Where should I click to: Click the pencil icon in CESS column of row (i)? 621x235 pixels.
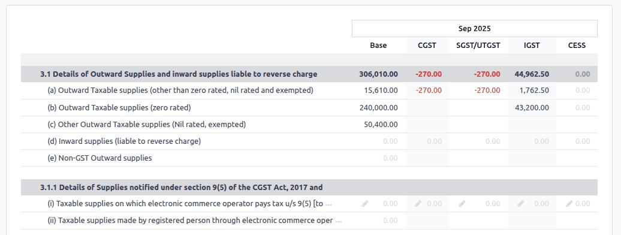pos(569,204)
